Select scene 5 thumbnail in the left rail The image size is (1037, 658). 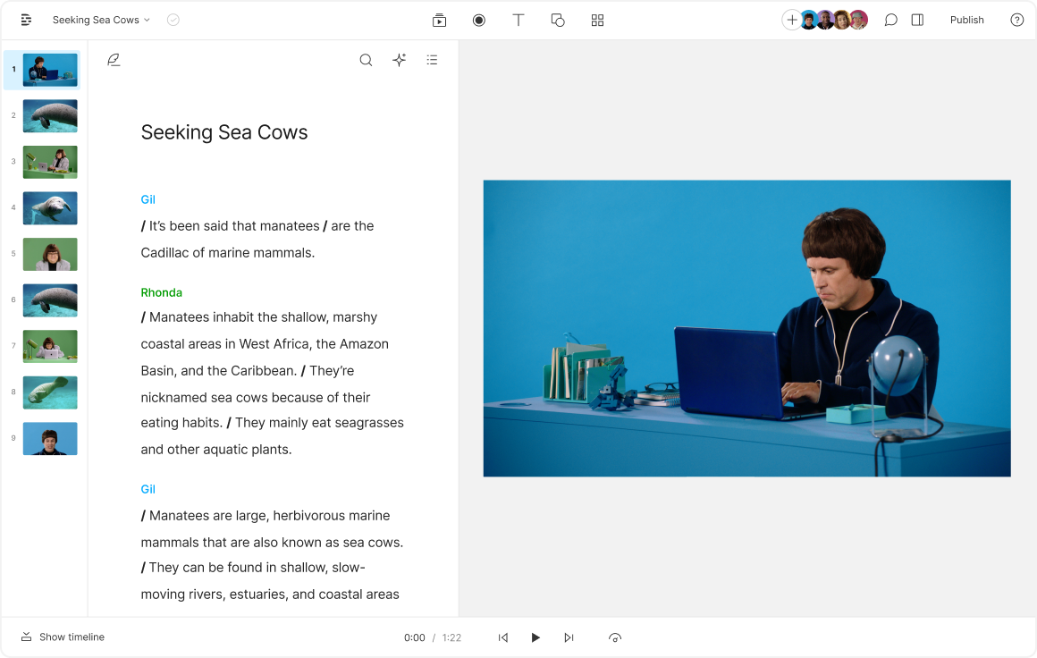tap(50, 254)
